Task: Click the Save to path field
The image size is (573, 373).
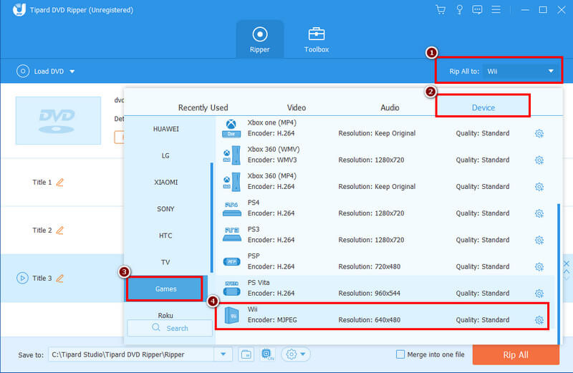Action: pos(131,354)
